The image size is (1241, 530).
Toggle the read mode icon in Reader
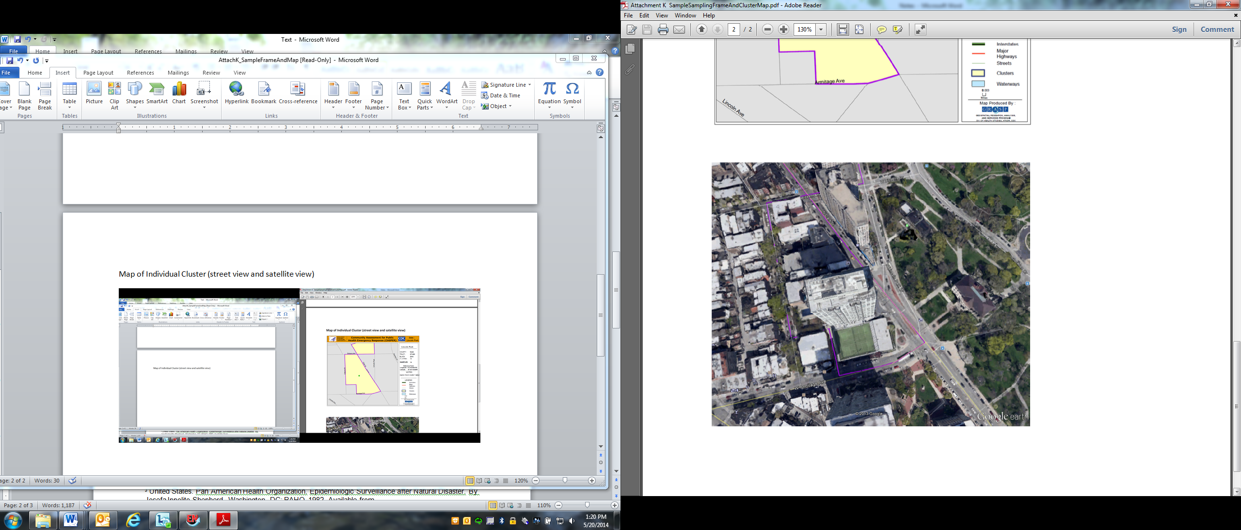pos(920,30)
